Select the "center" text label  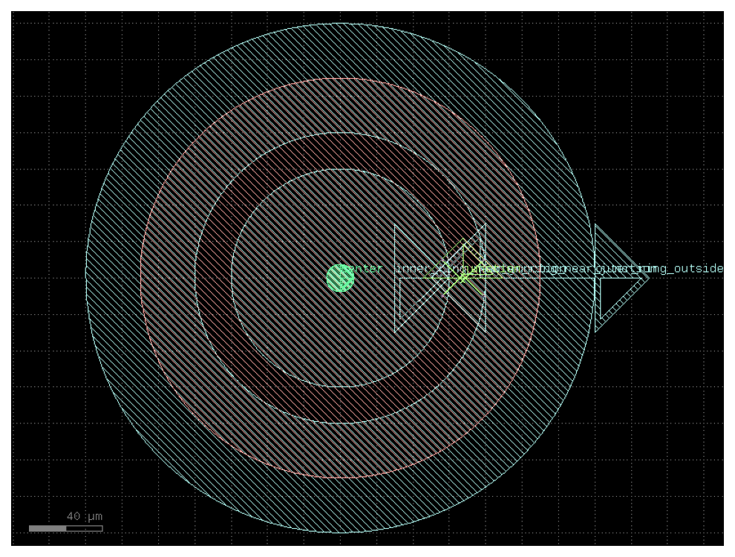coord(360,269)
